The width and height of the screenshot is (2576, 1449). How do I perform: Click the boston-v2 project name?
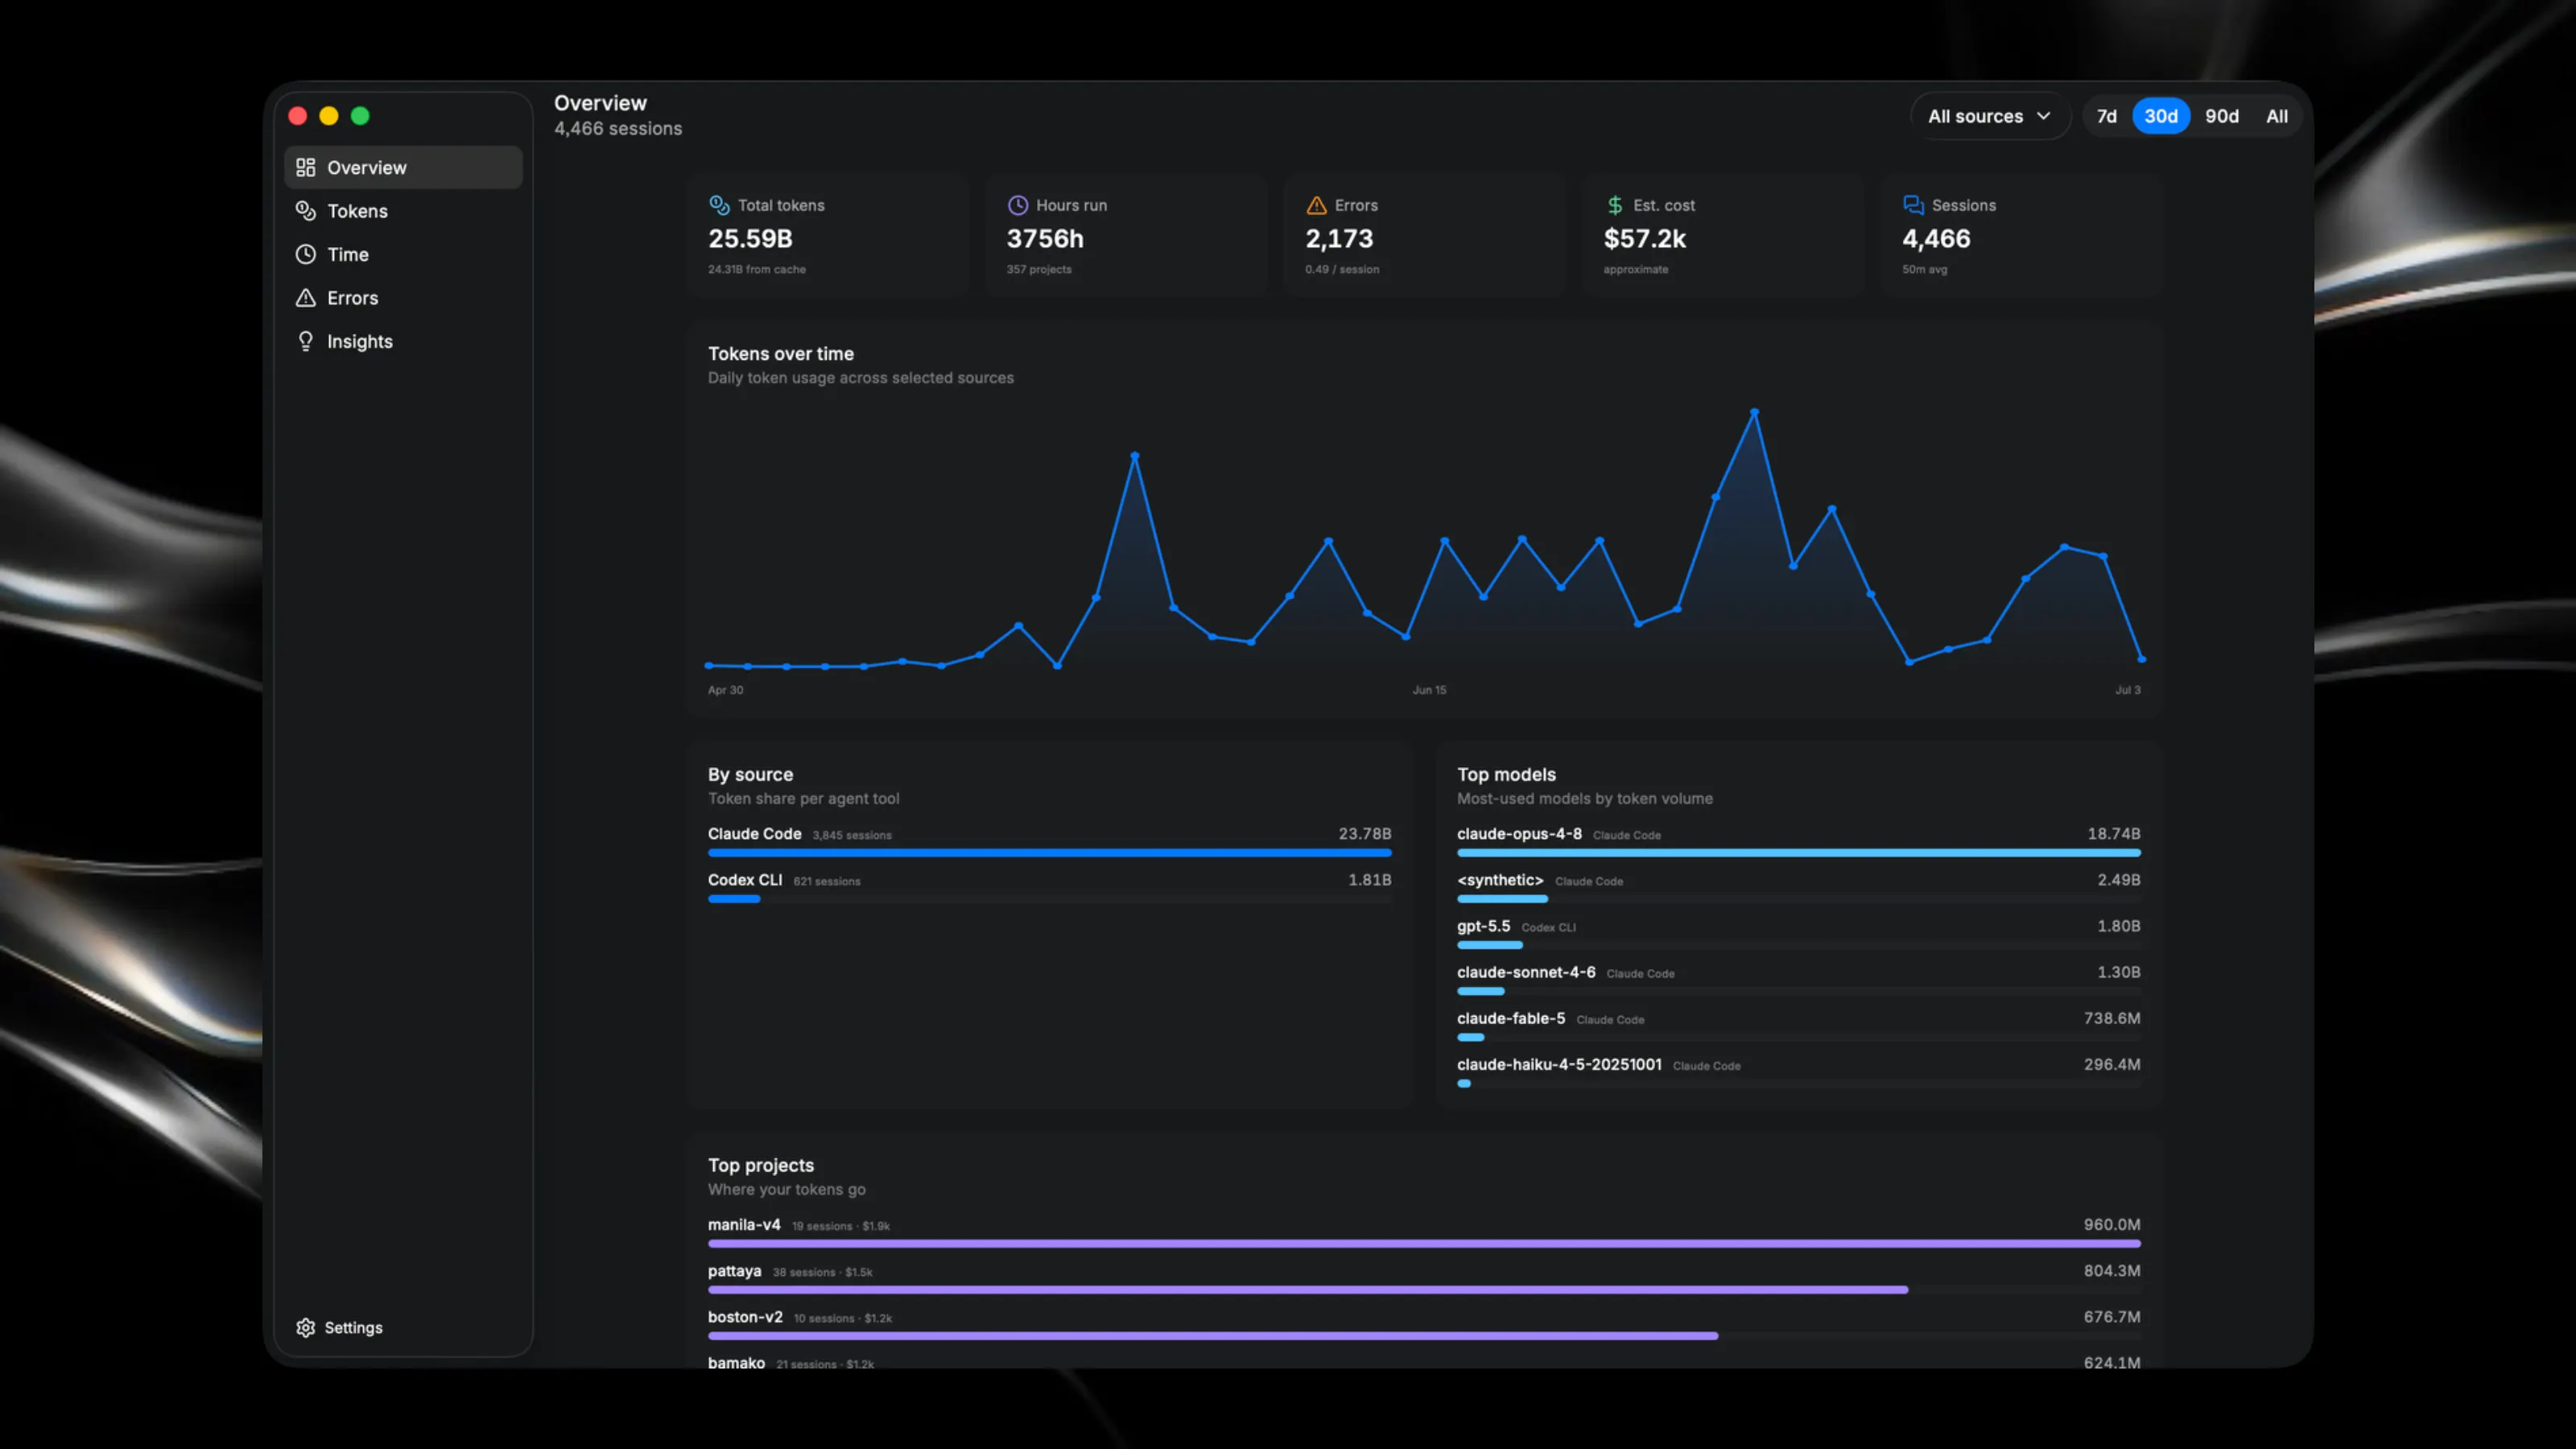[745, 1317]
